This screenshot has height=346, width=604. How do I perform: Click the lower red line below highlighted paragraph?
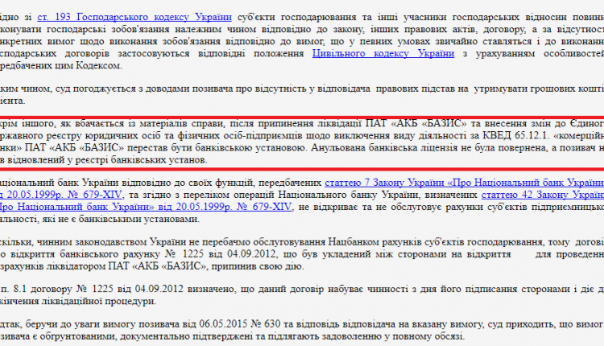pyautogui.click(x=302, y=168)
